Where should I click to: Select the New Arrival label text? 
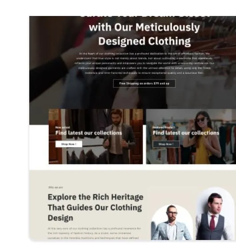[x=63, y=127]
